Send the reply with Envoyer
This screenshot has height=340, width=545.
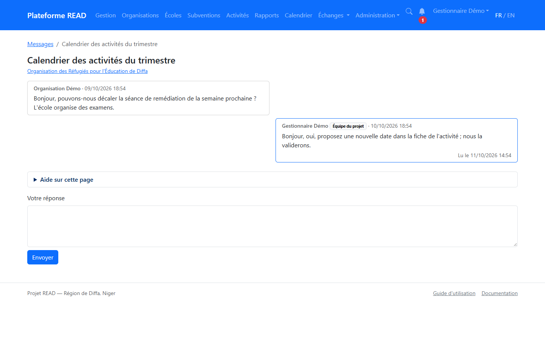point(43,257)
